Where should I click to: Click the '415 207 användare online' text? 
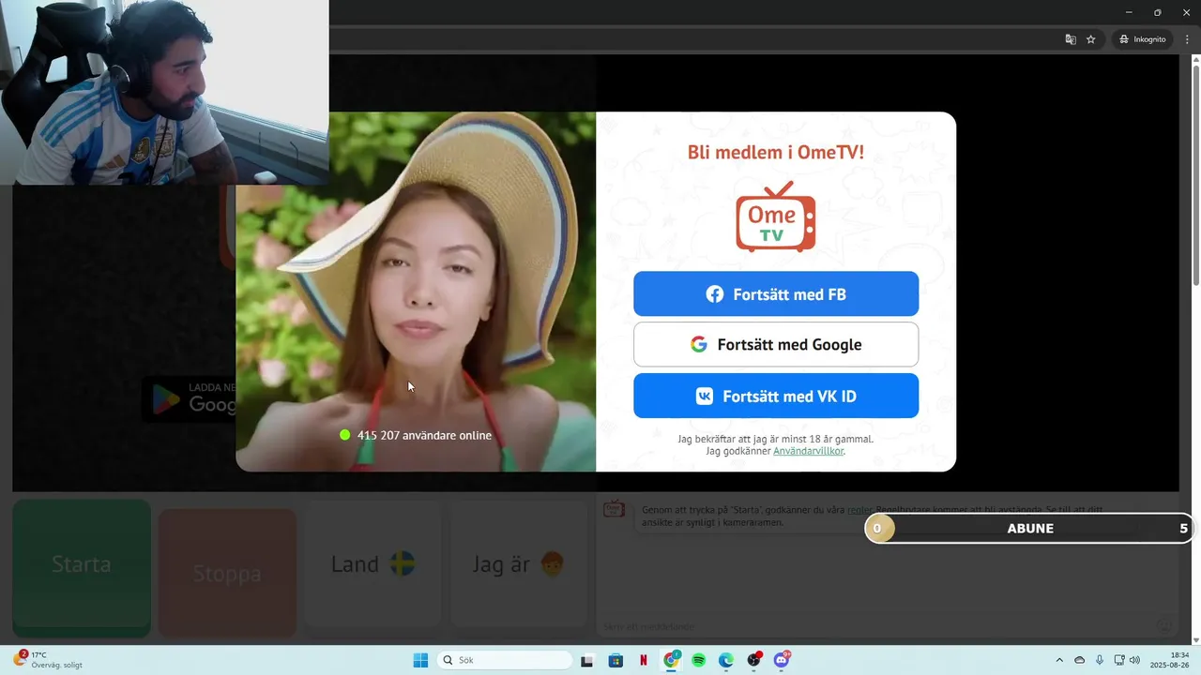pos(424,435)
